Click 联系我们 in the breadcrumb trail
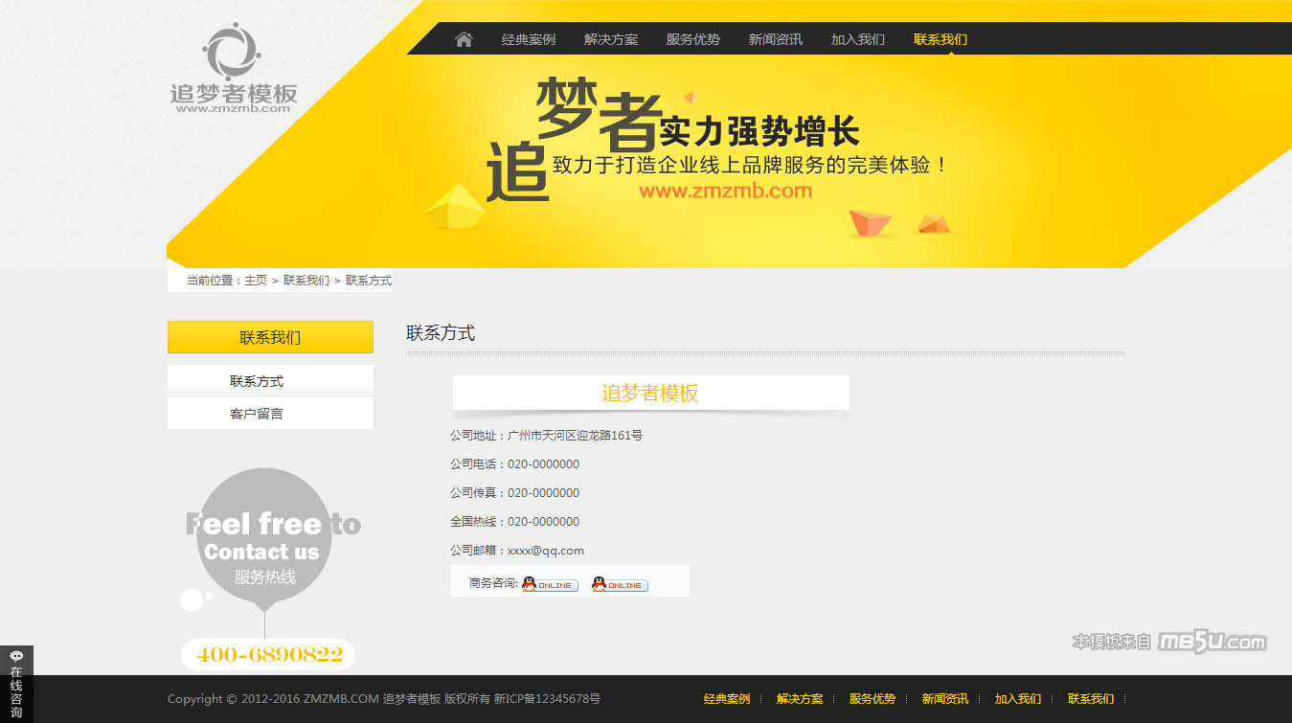This screenshot has height=723, width=1292. (306, 281)
